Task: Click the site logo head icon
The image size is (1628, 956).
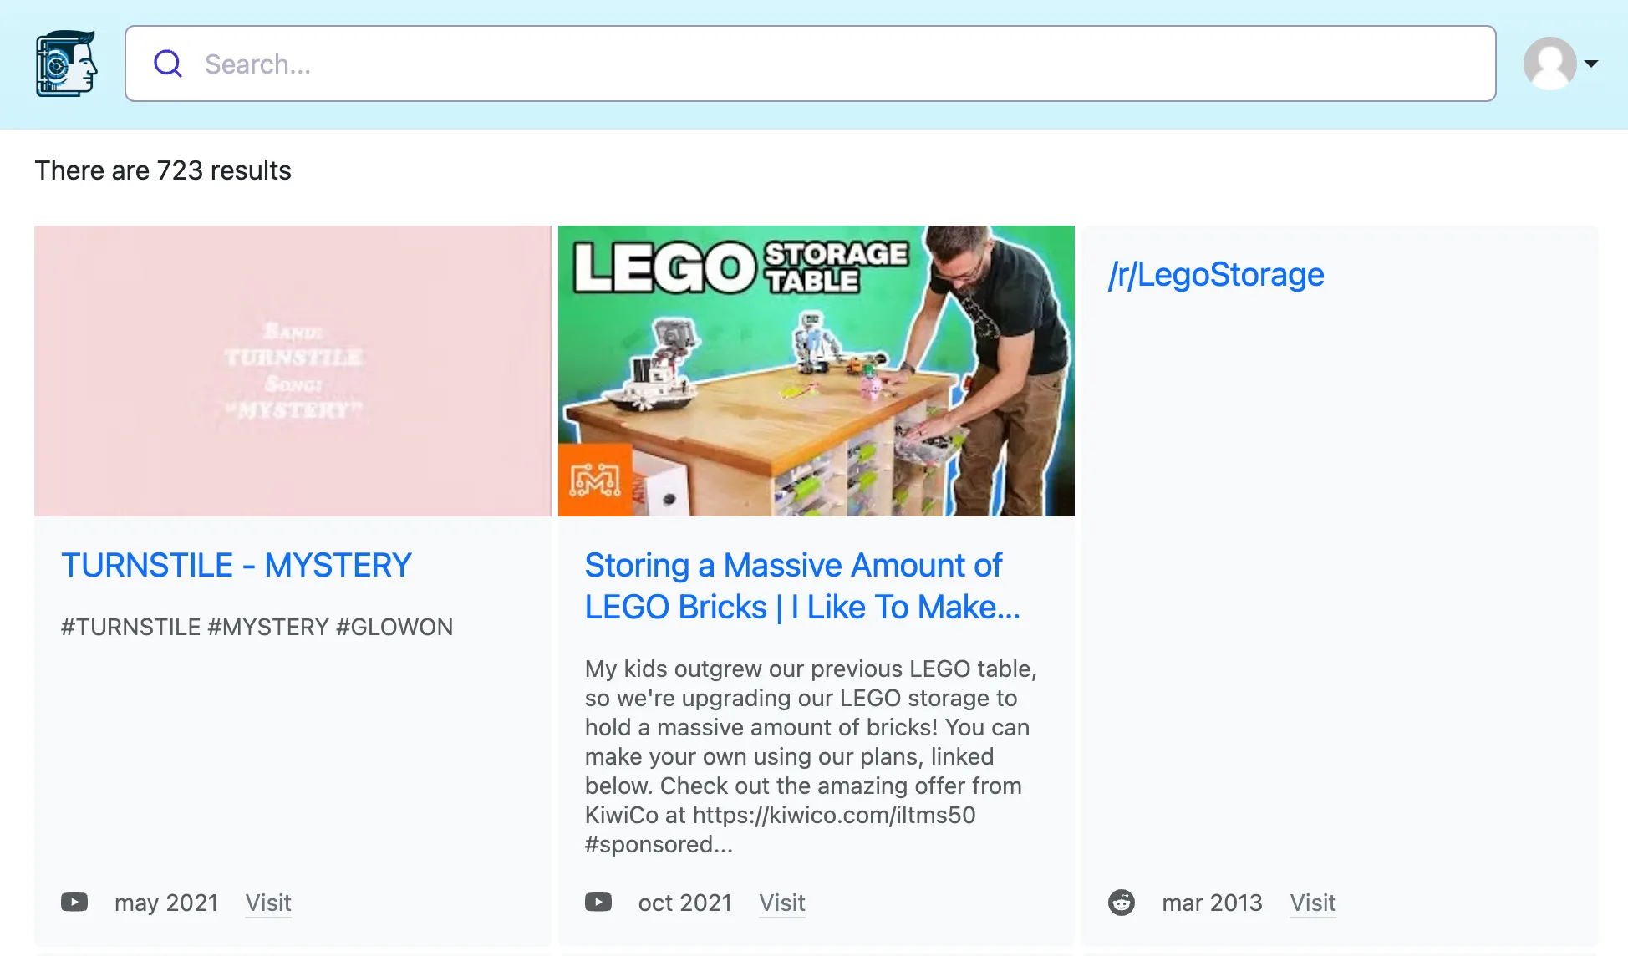Action: [67, 64]
